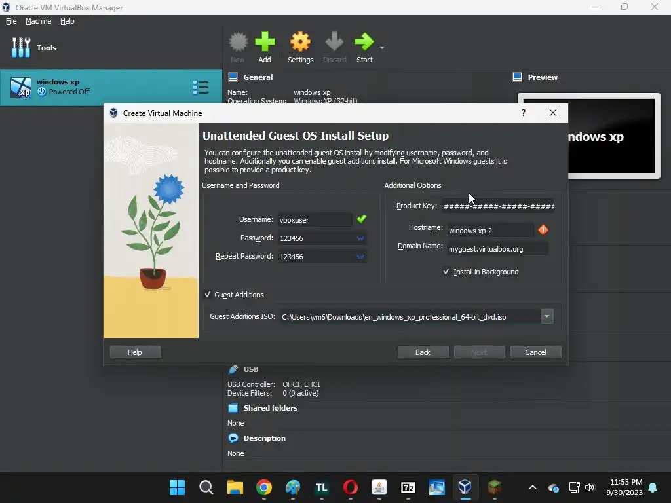671x503 pixels.
Task: Click the Password input field
Action: tap(321, 238)
